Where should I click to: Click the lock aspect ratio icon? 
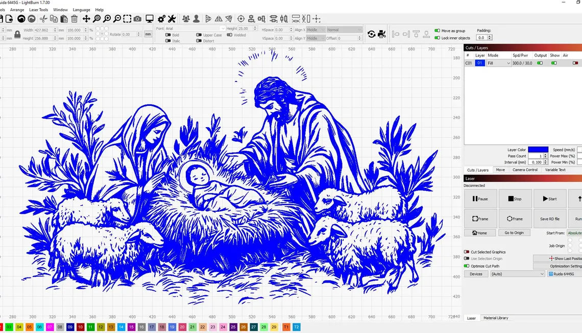pyautogui.click(x=17, y=34)
